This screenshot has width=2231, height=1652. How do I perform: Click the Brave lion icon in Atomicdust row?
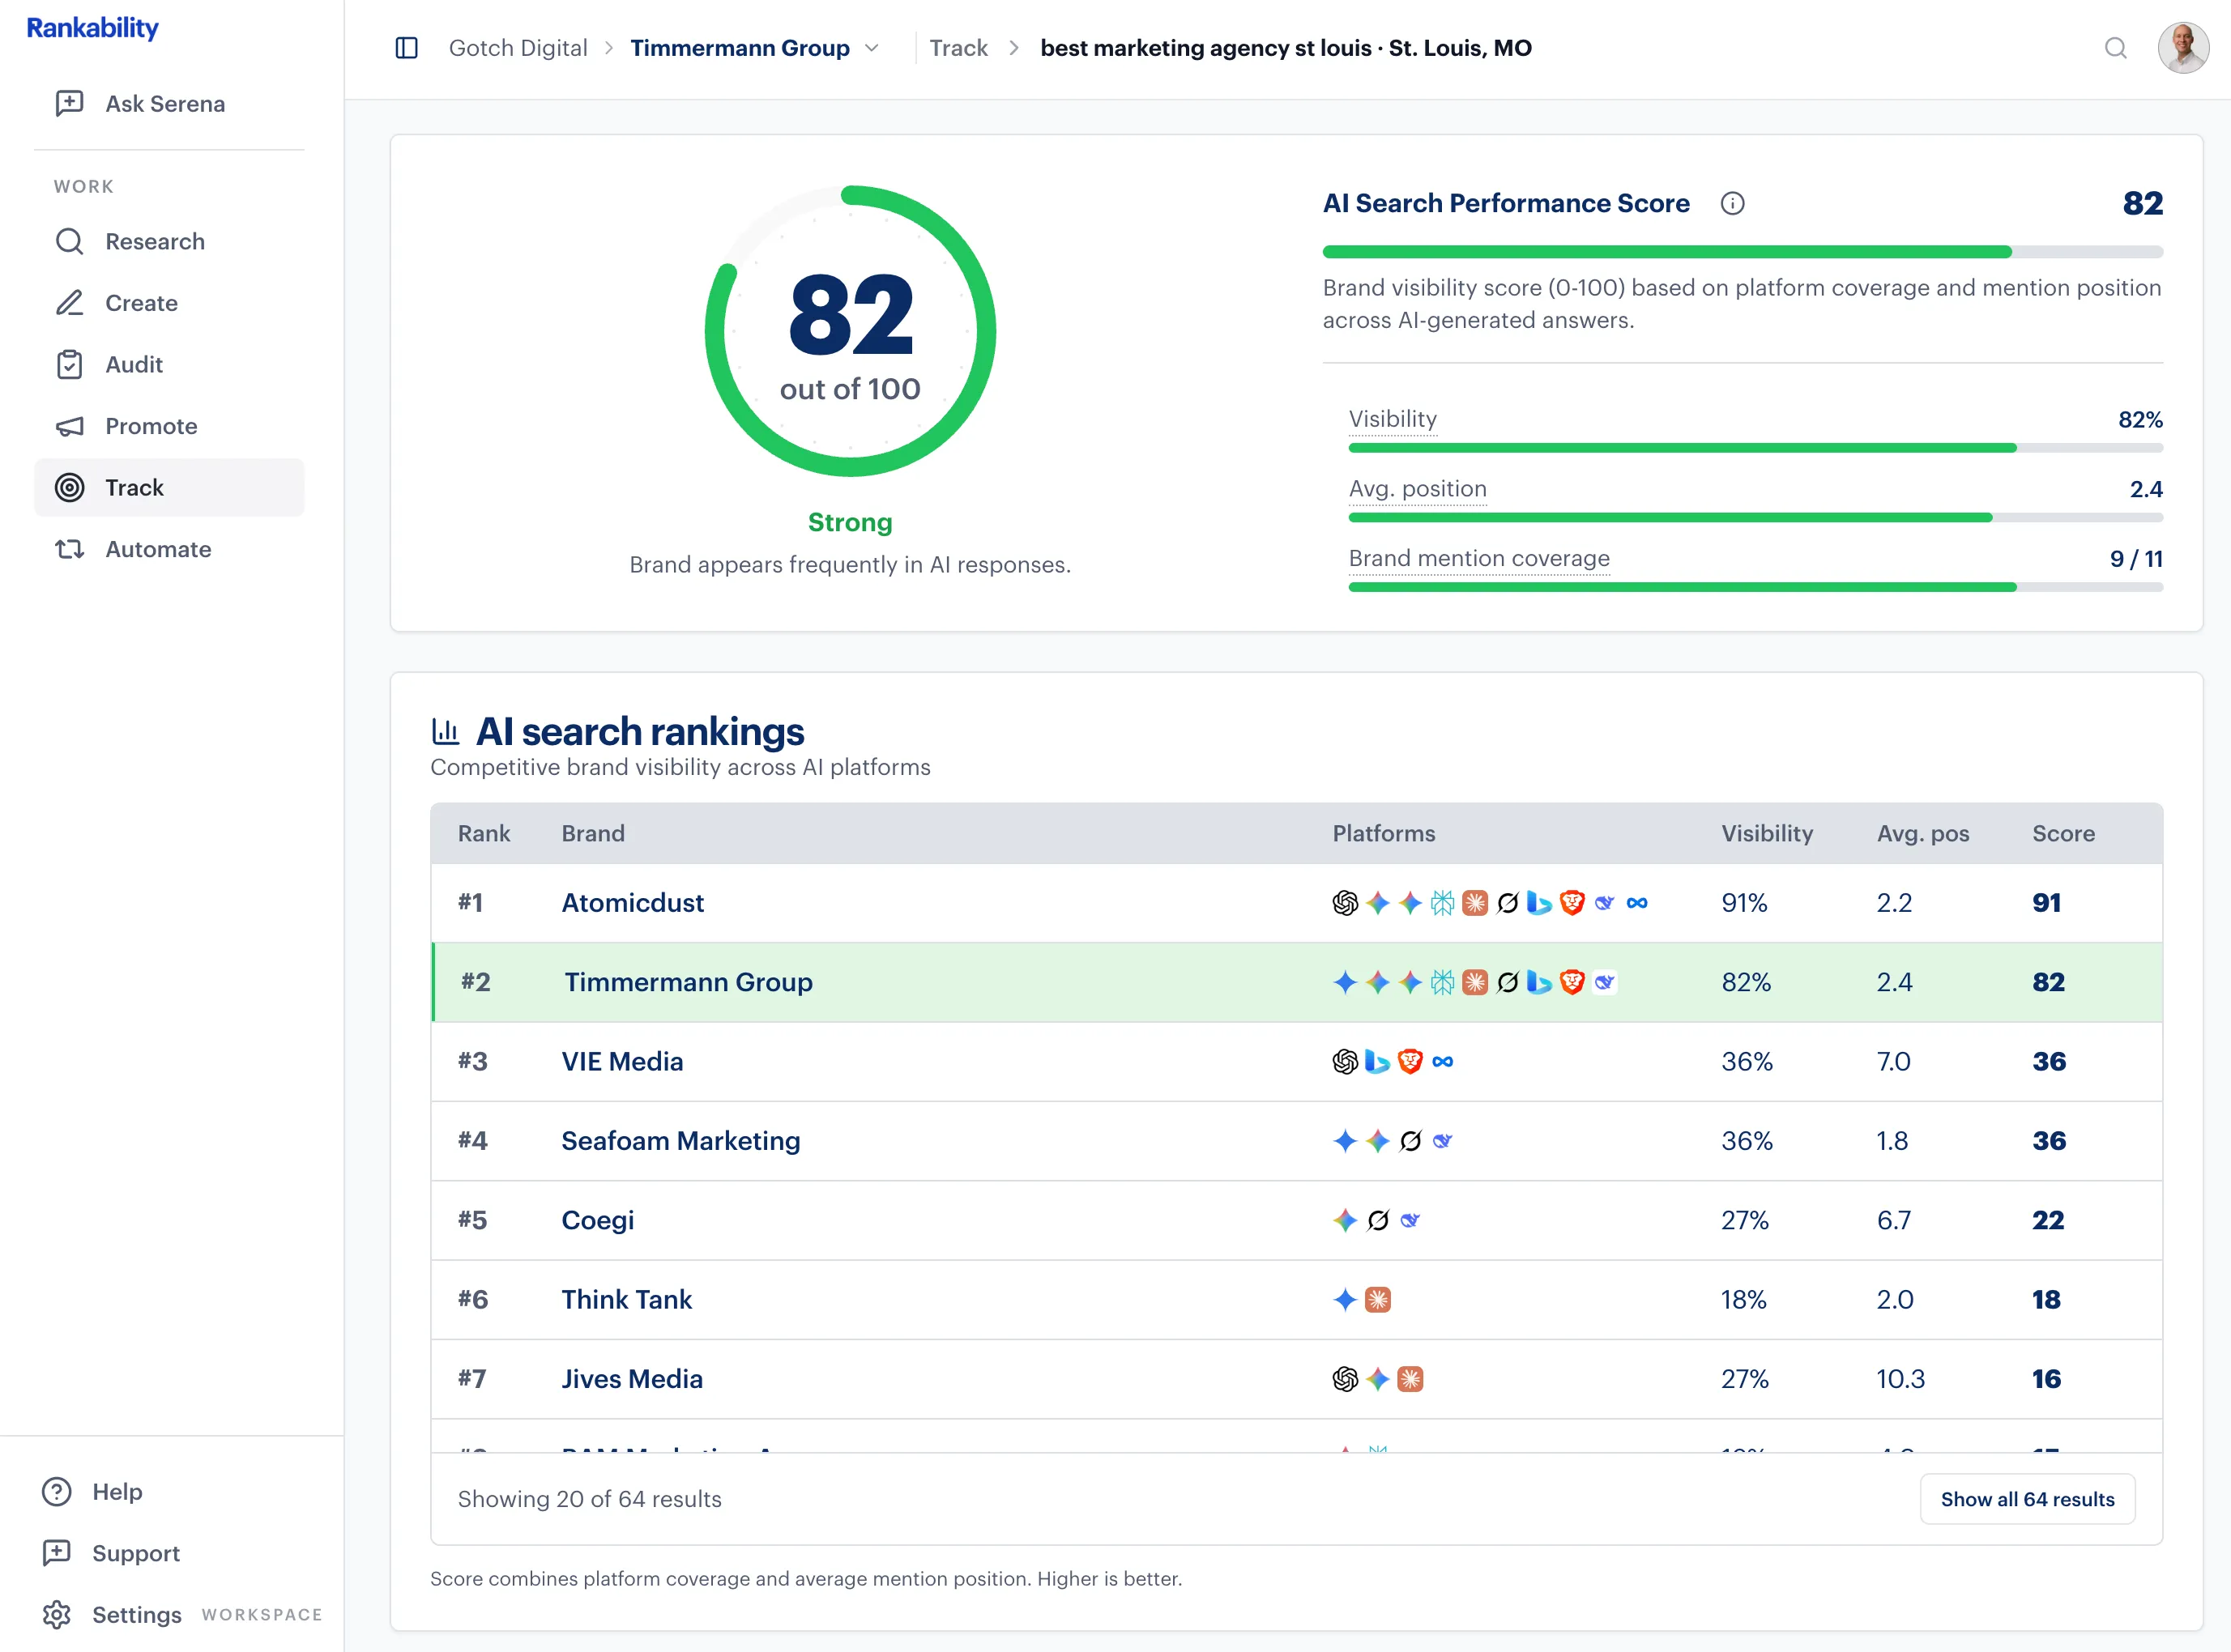[x=1572, y=903]
